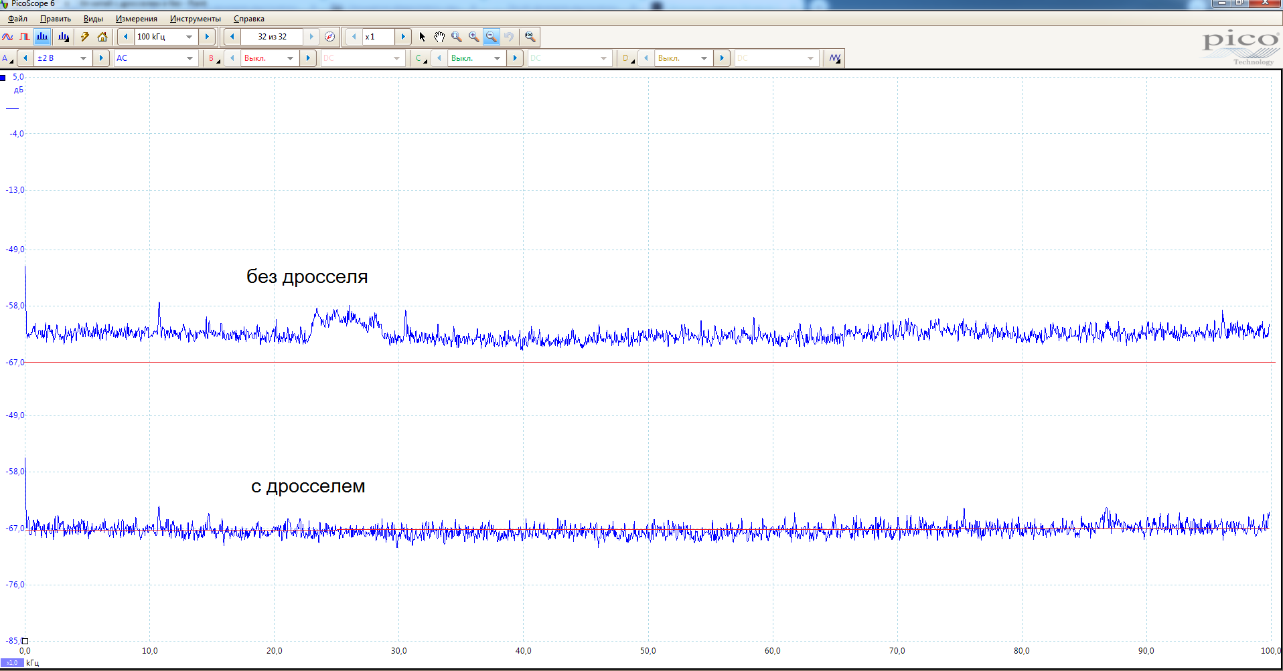The width and height of the screenshot is (1283, 671).
Task: Increase the x1 zoom factor arrow
Action: coord(403,37)
